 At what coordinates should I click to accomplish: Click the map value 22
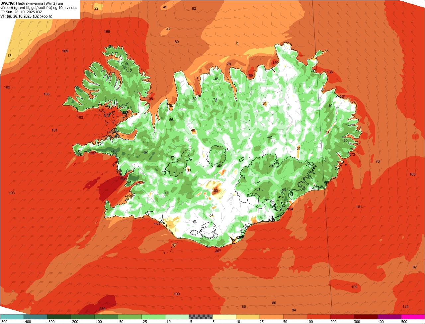click(96, 8)
